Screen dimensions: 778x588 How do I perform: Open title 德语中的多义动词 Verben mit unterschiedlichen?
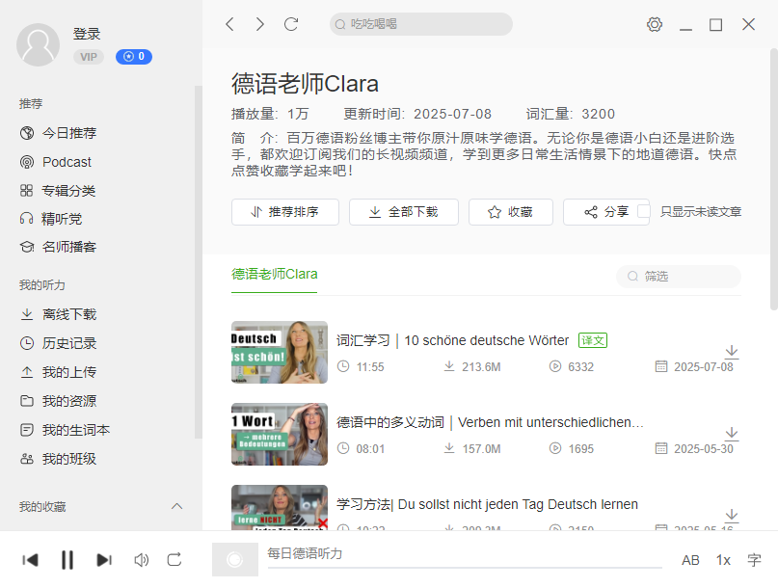(x=490, y=422)
